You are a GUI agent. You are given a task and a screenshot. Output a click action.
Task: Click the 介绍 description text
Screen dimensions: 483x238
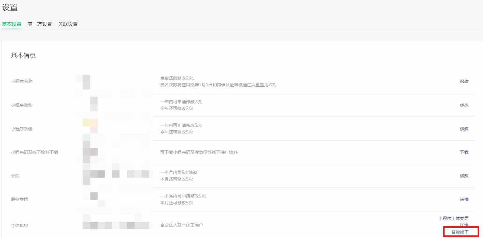(108, 174)
